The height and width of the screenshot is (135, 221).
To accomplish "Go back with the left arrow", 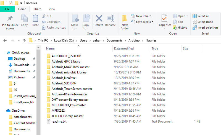I will click(x=5, y=41).
